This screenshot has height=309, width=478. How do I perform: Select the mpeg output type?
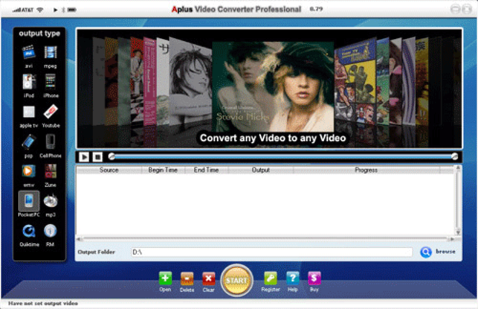pyautogui.click(x=50, y=52)
